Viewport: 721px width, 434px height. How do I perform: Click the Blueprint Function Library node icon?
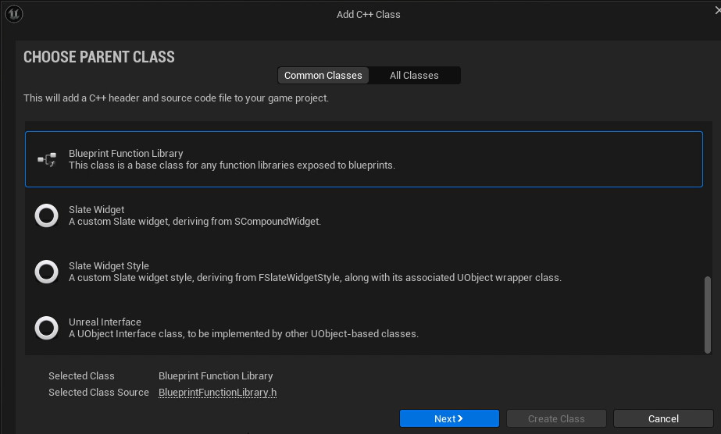point(47,159)
